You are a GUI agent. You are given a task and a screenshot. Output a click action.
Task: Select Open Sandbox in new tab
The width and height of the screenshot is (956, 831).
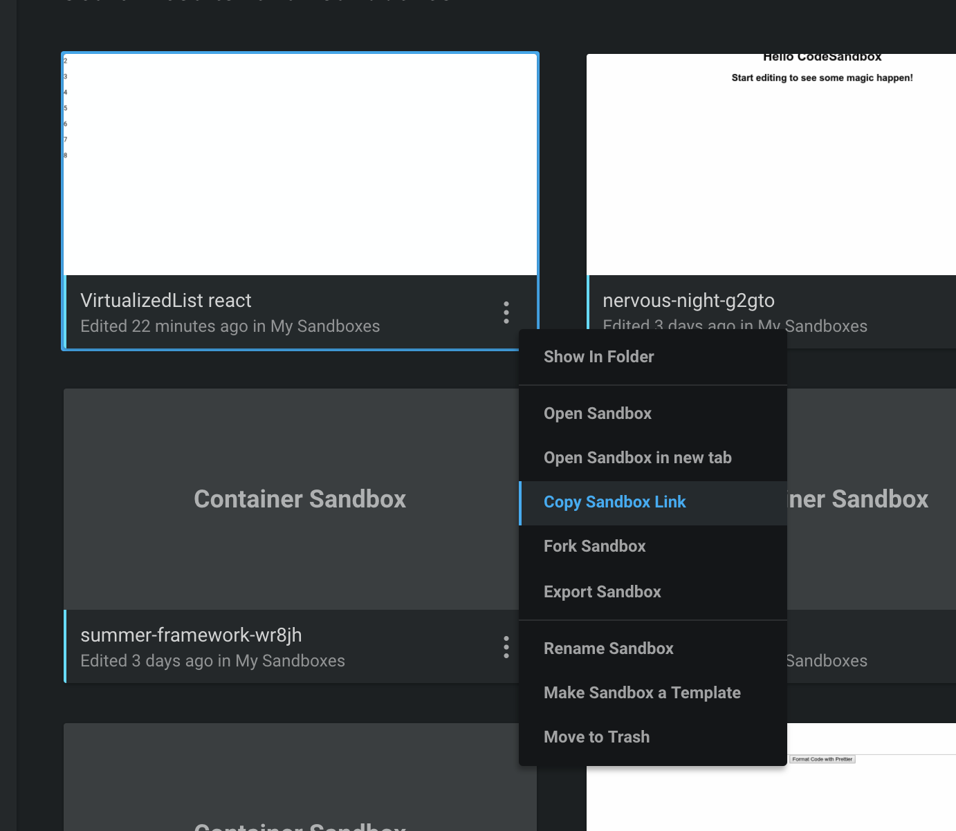[653, 458]
